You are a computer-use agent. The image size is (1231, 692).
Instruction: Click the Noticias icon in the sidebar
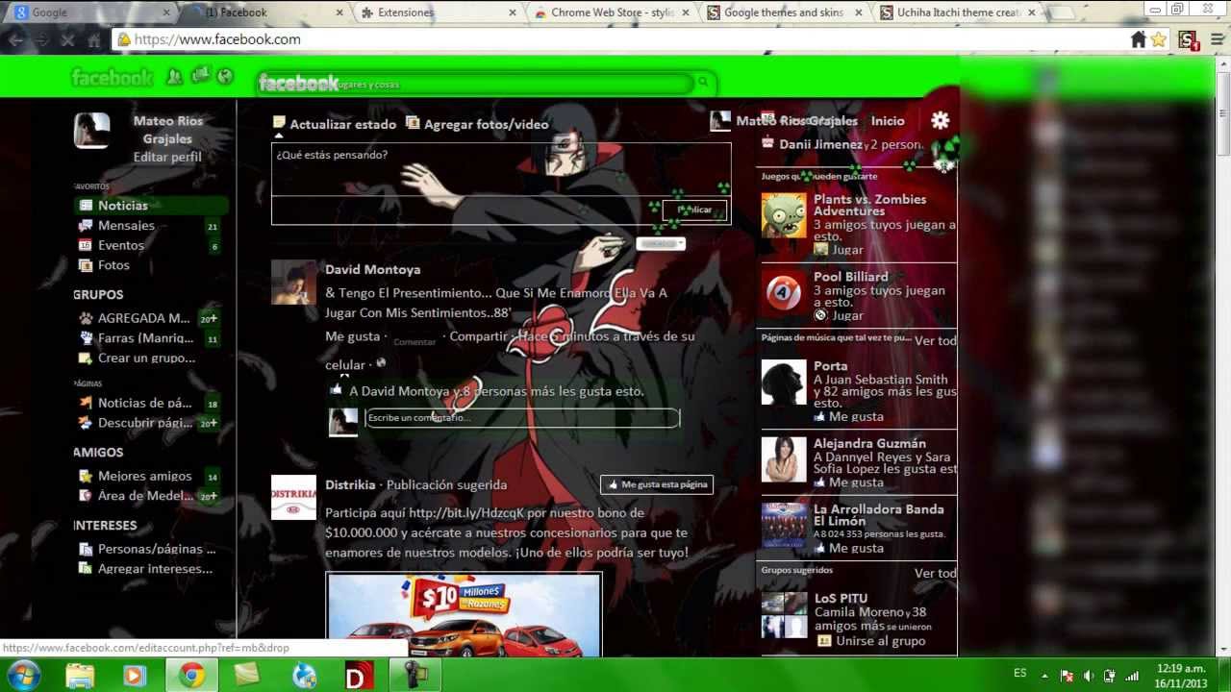pyautogui.click(x=86, y=205)
